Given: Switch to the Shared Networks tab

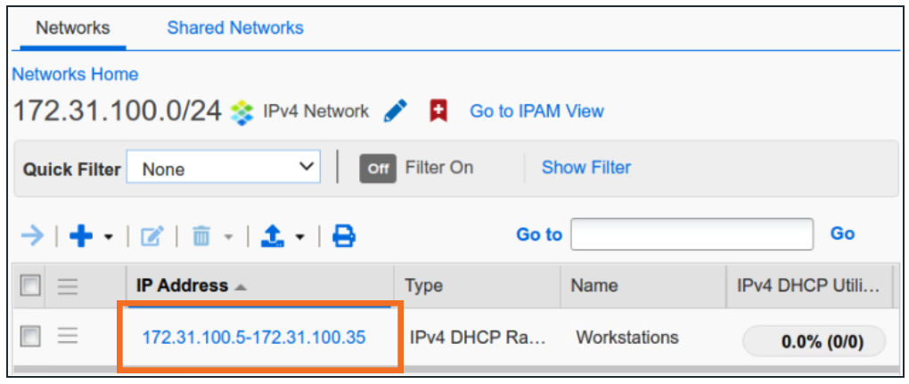Looking at the screenshot, I should click(x=235, y=28).
